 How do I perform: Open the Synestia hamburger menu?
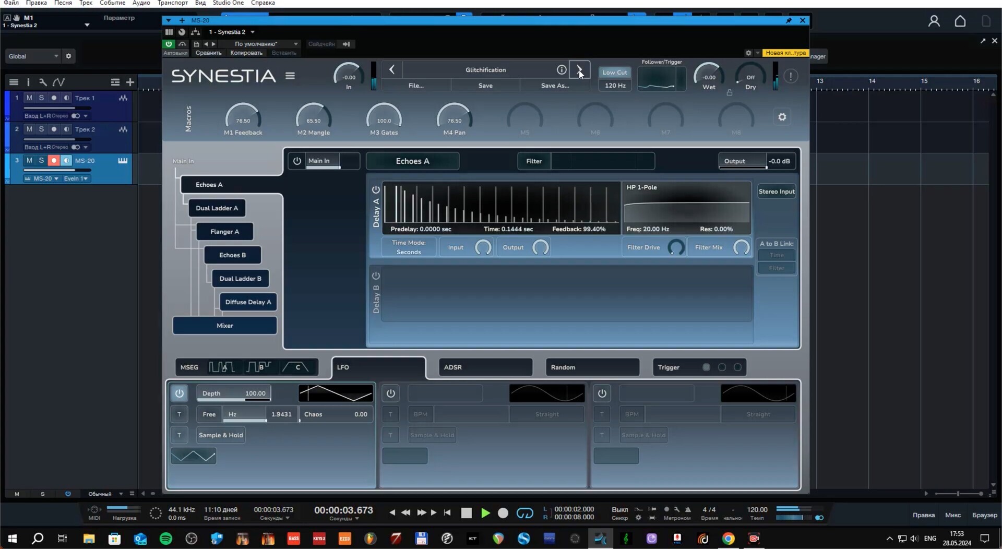pyautogui.click(x=290, y=76)
